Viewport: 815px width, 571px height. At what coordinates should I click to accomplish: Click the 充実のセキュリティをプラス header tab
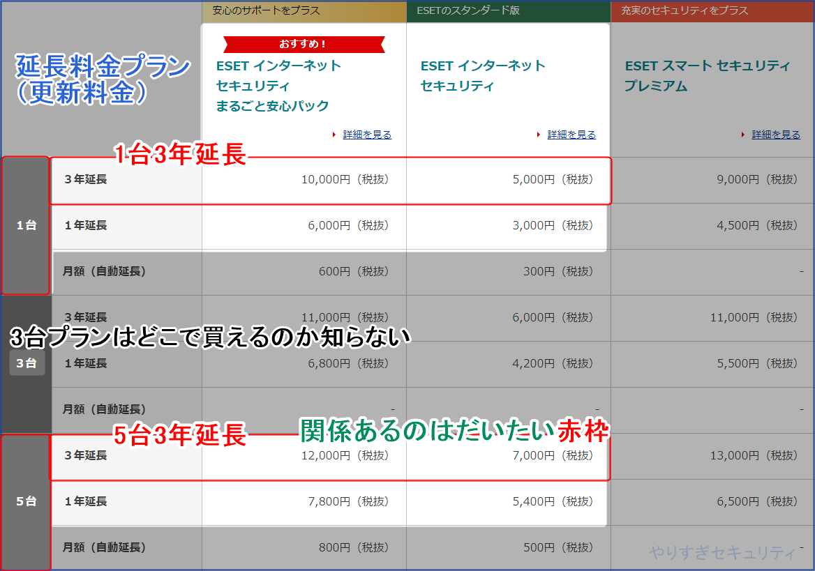click(712, 11)
